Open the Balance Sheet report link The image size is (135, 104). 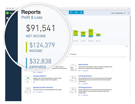pyautogui.click(x=83, y=65)
